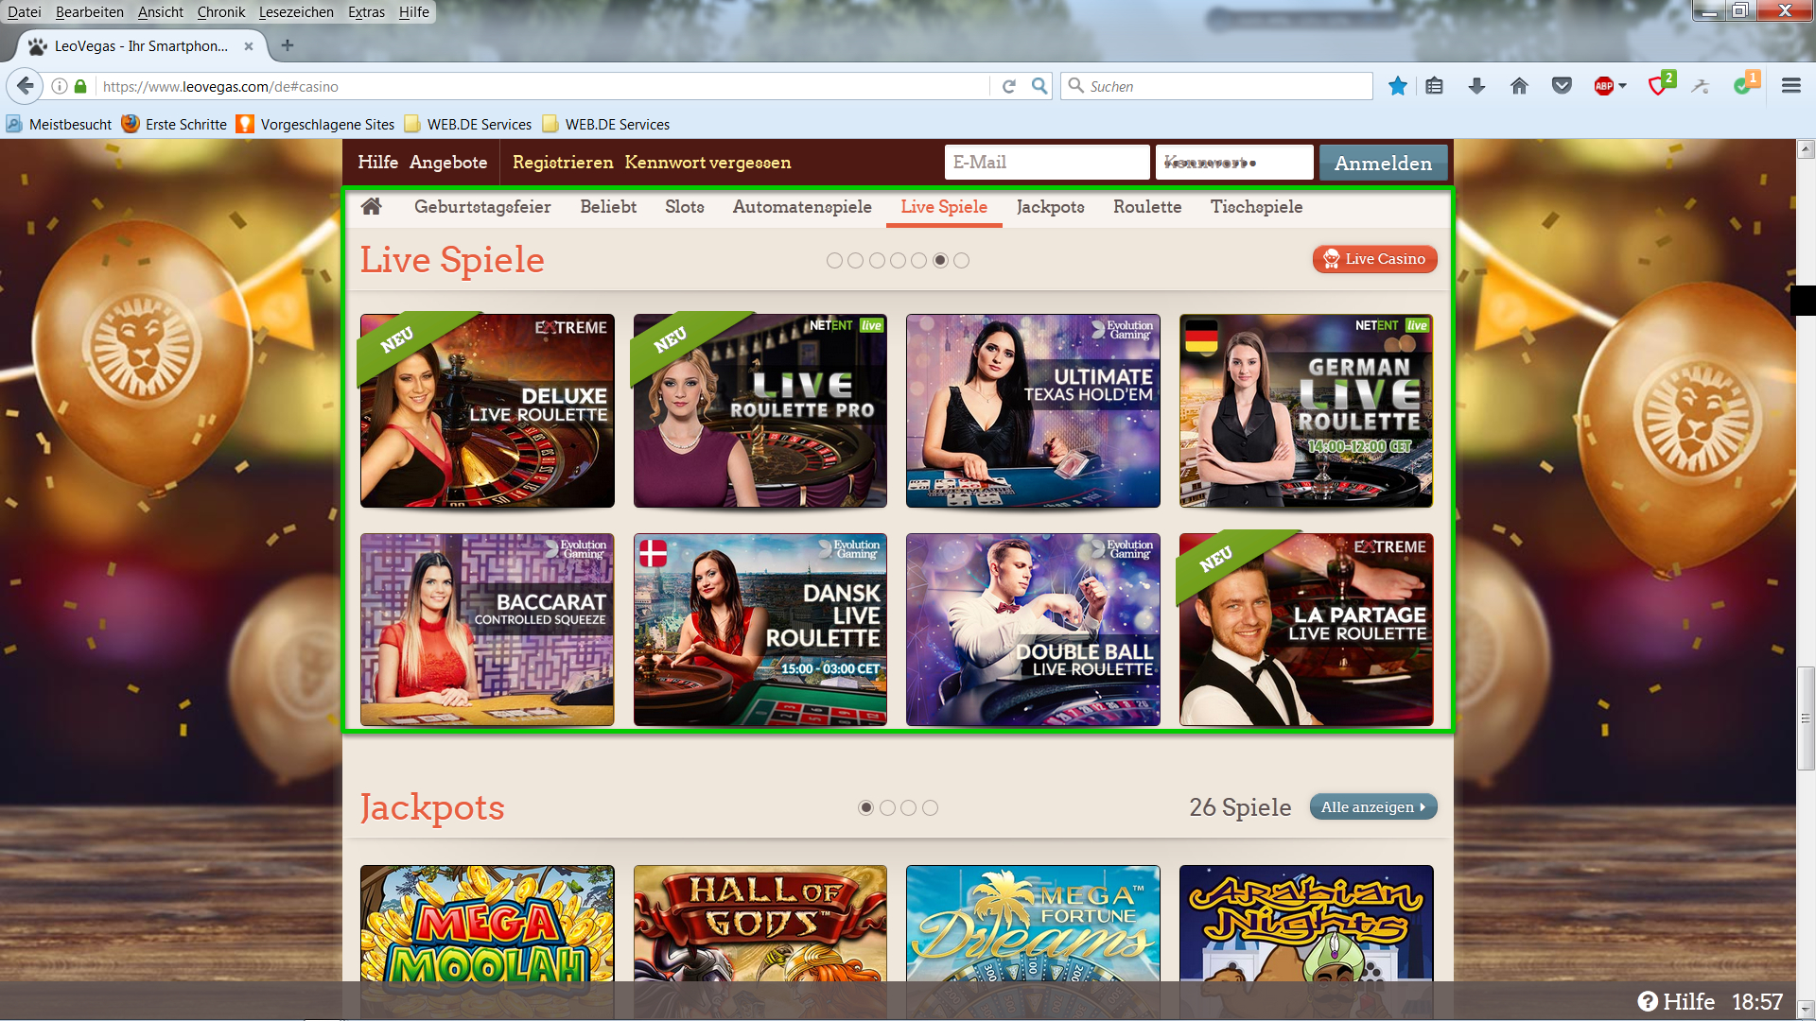Click the Adblock Plus icon

point(1604,86)
